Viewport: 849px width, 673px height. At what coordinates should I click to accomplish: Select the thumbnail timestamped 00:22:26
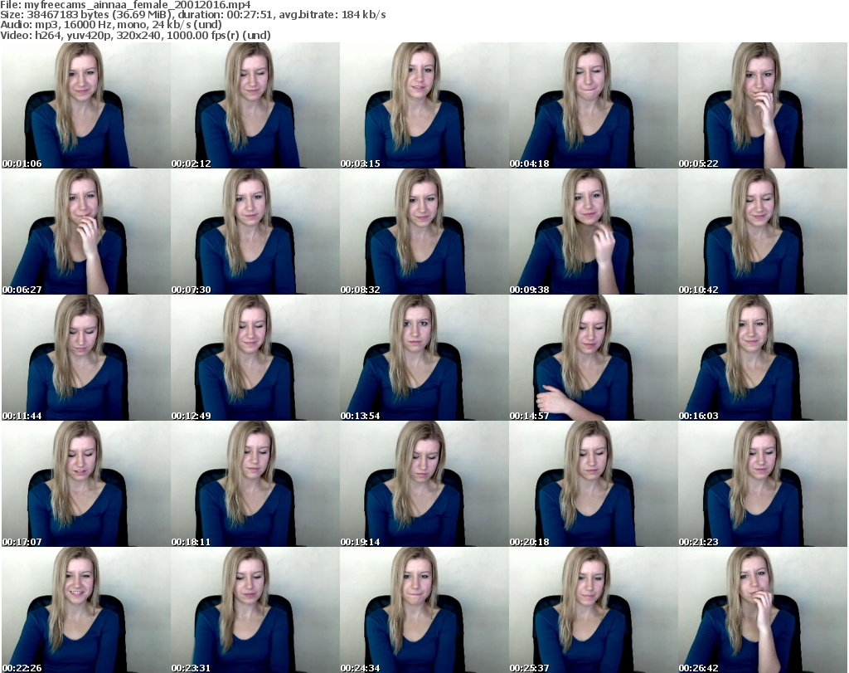(86, 610)
